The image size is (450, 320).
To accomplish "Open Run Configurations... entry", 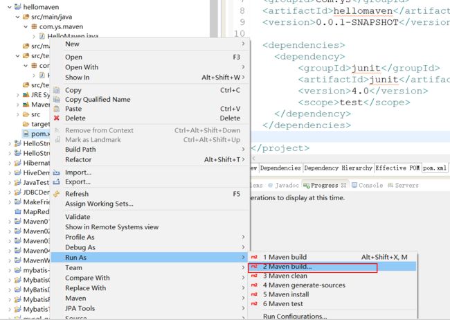I will point(332,316).
